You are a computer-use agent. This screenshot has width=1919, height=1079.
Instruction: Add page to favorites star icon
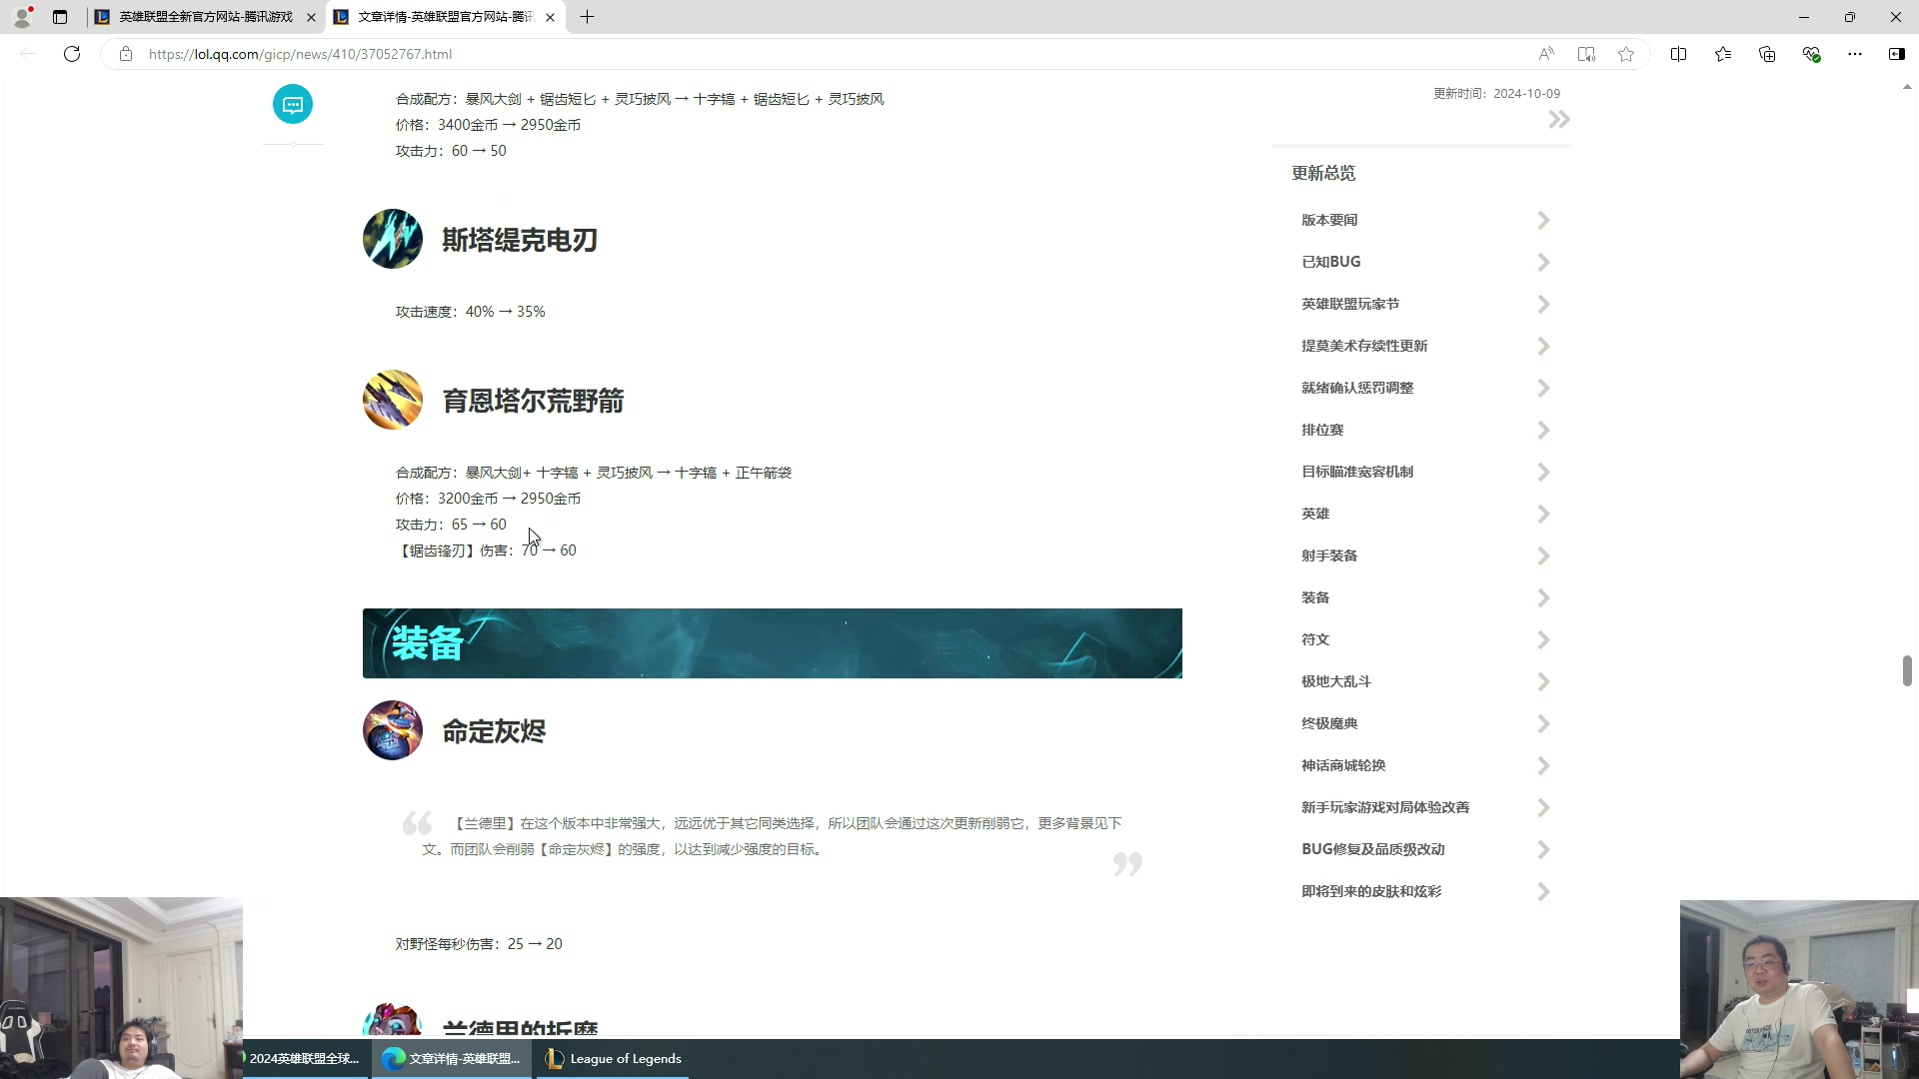(x=1626, y=54)
